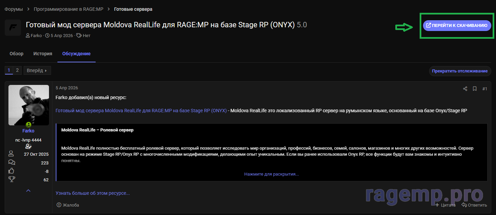Open the Вперёд page navigation button
This screenshot has height=215, width=496.
click(x=37, y=70)
